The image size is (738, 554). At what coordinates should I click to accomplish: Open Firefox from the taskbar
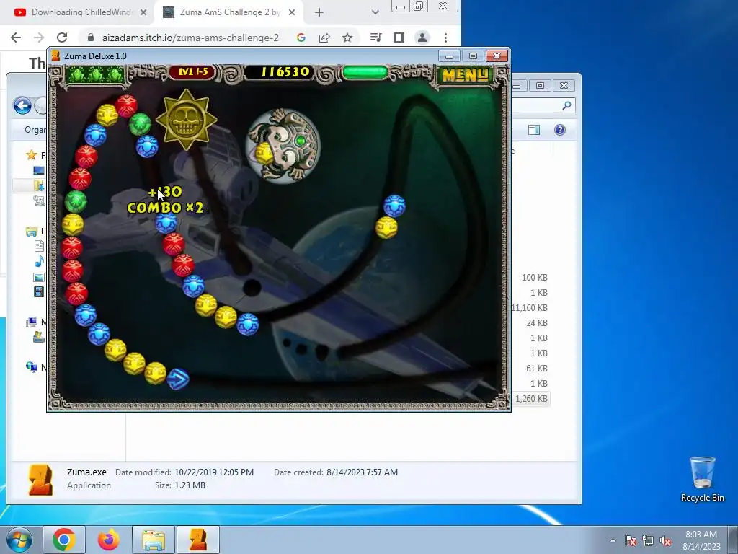(109, 540)
